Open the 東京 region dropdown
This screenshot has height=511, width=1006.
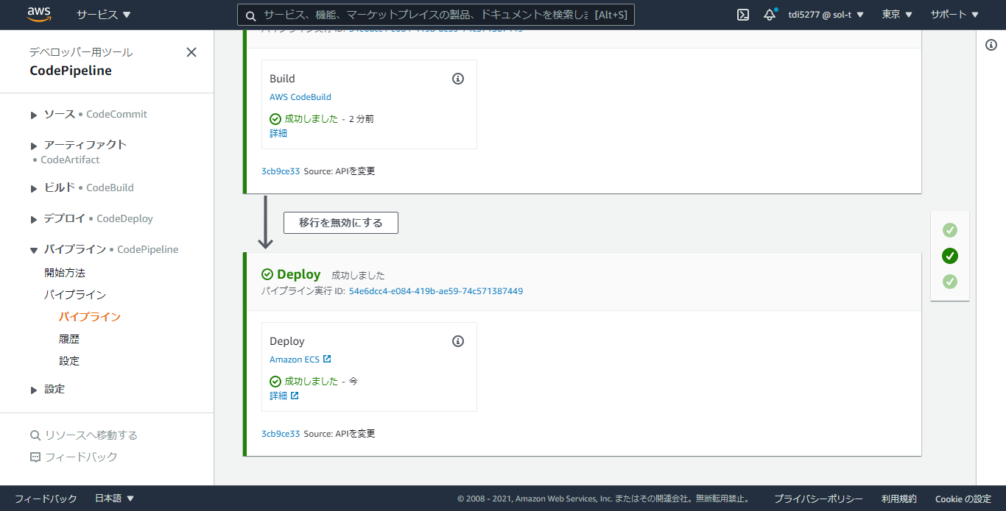tap(897, 15)
